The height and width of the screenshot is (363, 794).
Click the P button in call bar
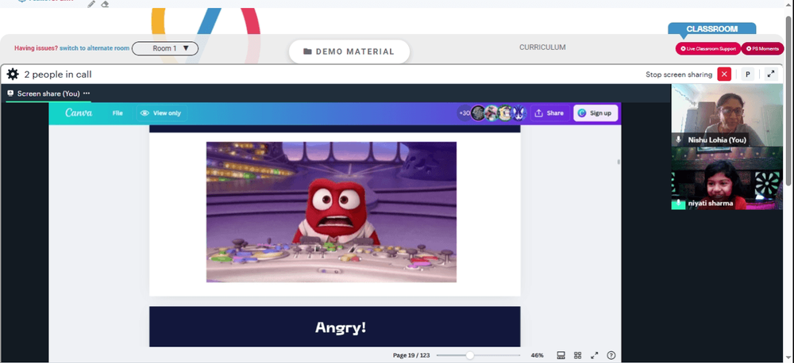747,75
